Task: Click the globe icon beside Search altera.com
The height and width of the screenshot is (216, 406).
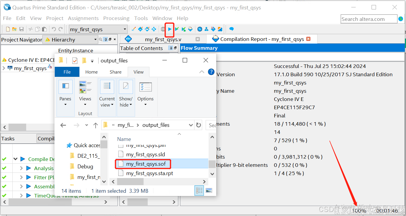Action: point(401,19)
